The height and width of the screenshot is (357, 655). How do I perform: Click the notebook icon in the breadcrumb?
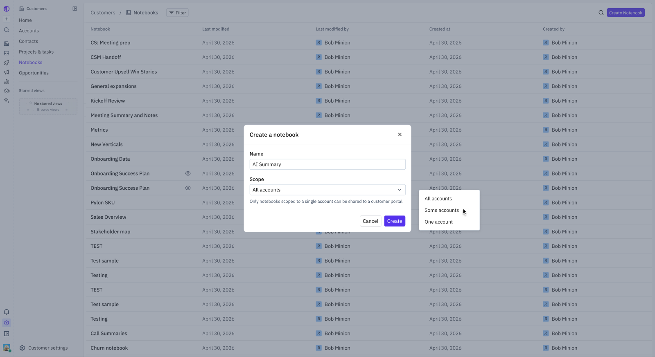[x=129, y=13]
